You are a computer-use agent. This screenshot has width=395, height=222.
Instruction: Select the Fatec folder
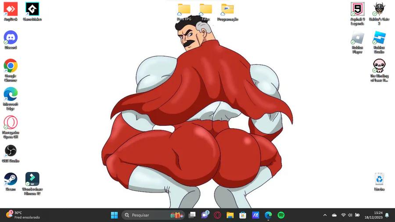(x=206, y=12)
